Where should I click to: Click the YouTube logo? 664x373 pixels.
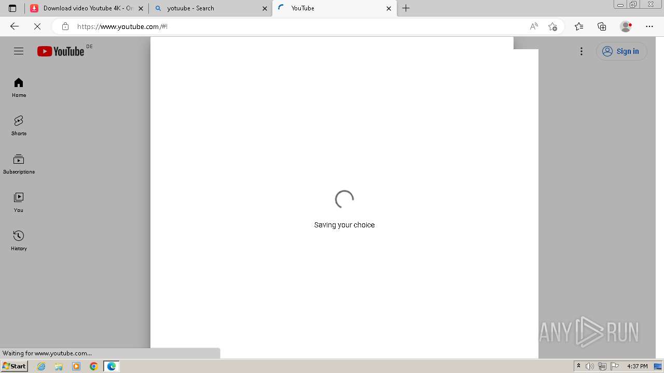[x=61, y=51]
